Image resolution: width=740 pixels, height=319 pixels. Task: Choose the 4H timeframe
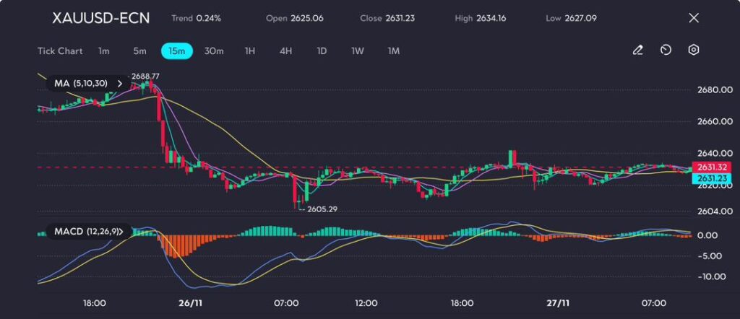click(285, 51)
